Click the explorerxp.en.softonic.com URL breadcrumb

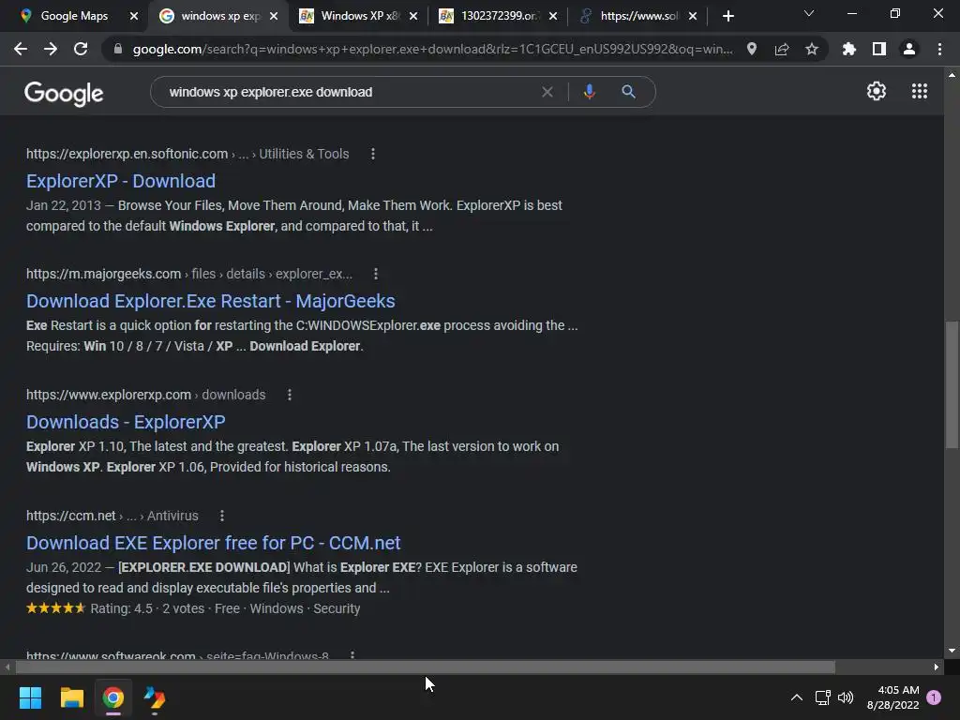[187, 154]
